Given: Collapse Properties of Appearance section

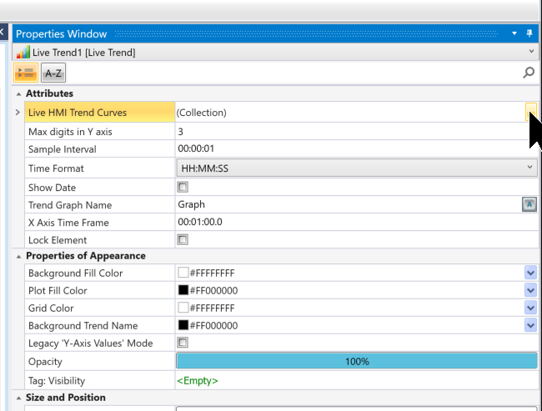Looking at the screenshot, I should pyautogui.click(x=18, y=256).
